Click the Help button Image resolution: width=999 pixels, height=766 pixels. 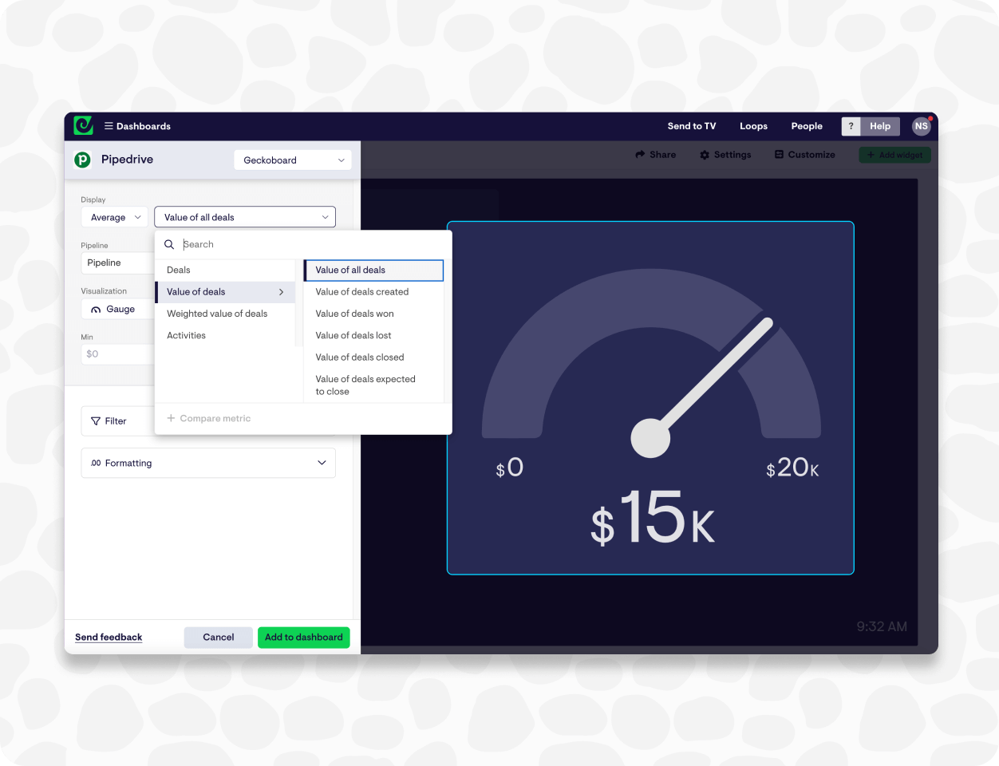[x=880, y=126]
